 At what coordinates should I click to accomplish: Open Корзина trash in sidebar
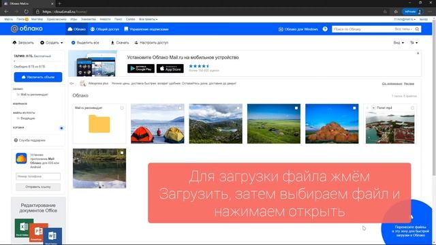(18, 127)
